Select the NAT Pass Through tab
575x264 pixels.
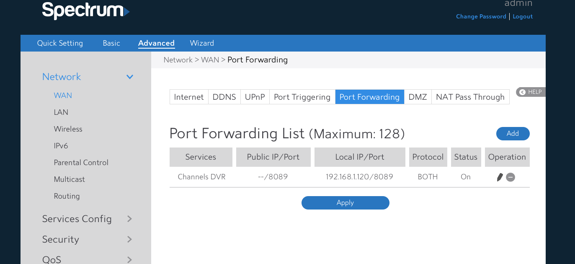pyautogui.click(x=470, y=97)
